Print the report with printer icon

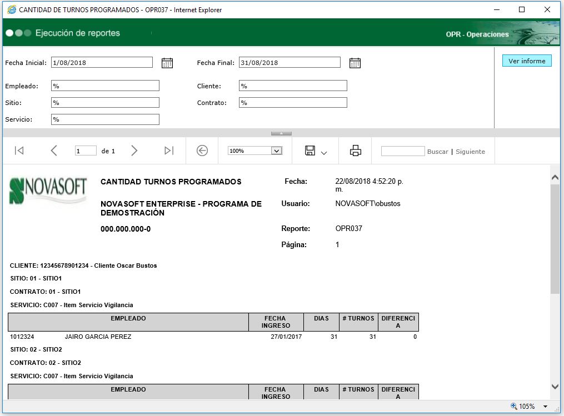(x=356, y=151)
